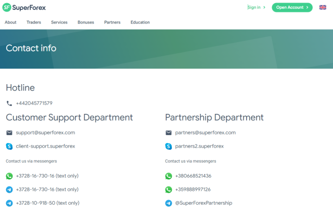
Task: Click the Contact info page heading
Action: (x=31, y=48)
